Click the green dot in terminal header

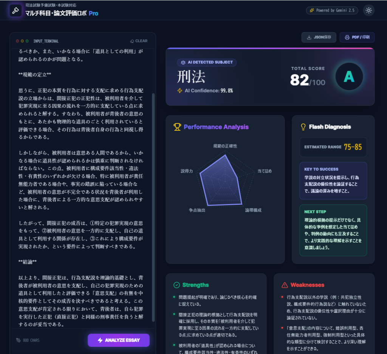(x=27, y=41)
